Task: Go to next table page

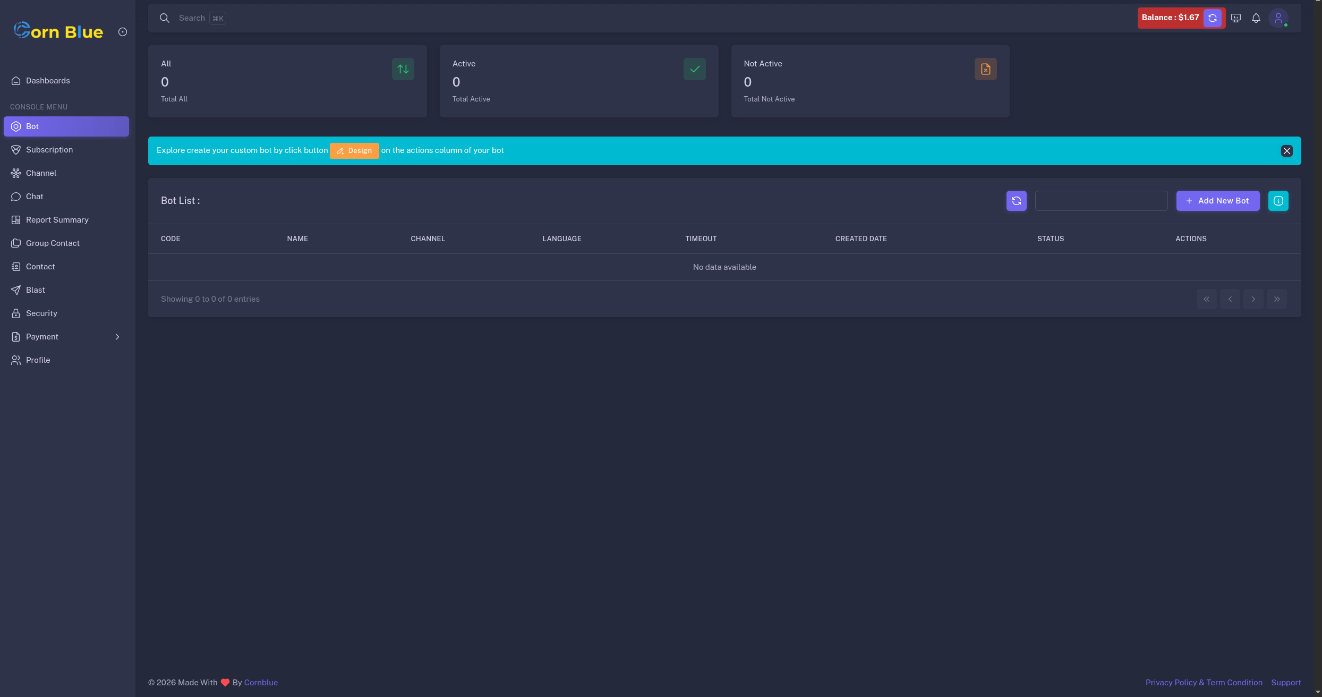Action: tap(1253, 299)
